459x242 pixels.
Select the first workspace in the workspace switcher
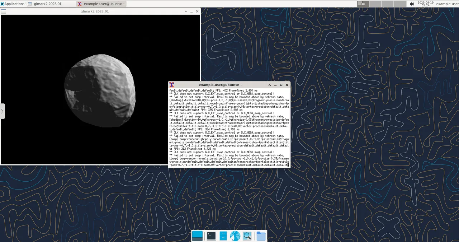(x=363, y=4)
